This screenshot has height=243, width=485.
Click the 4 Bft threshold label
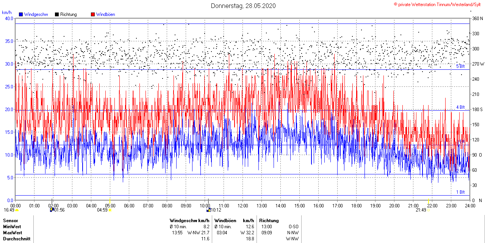coord(460,107)
